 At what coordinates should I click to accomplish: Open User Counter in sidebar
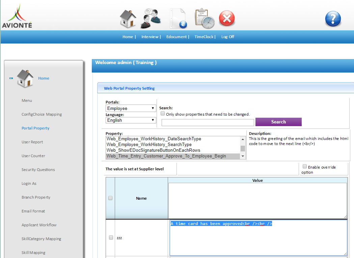33,156
